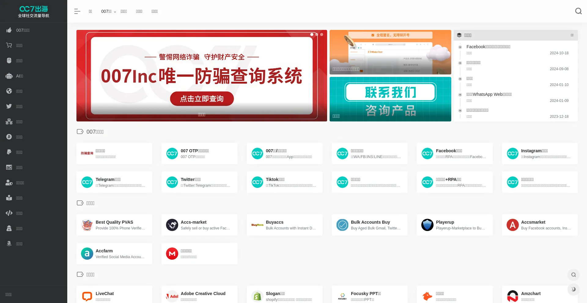Click the floating round search button
Image resolution: width=587 pixels, height=303 pixels.
pos(574,275)
